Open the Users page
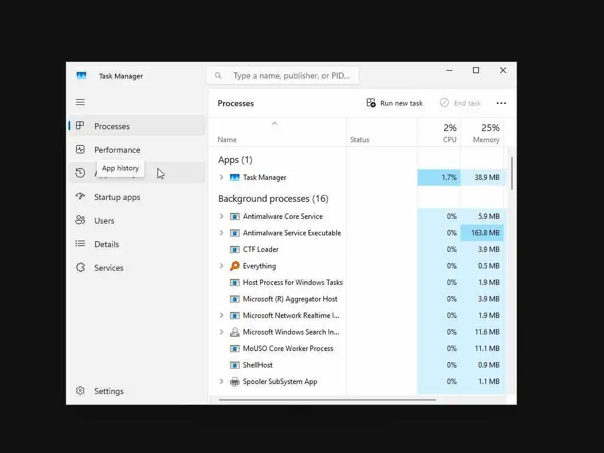 click(x=137, y=221)
